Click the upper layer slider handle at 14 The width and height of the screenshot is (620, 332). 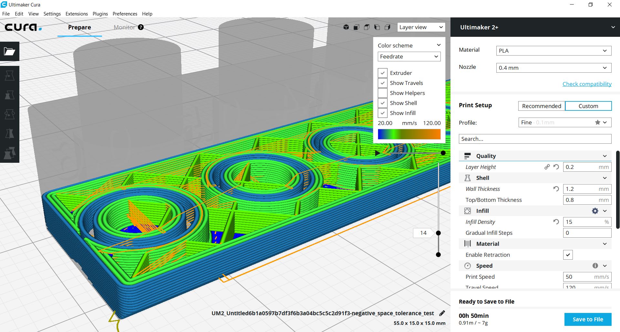tap(438, 233)
